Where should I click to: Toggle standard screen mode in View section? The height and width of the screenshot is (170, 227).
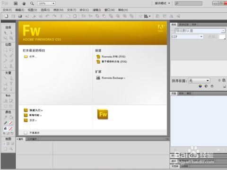(x=4, y=144)
